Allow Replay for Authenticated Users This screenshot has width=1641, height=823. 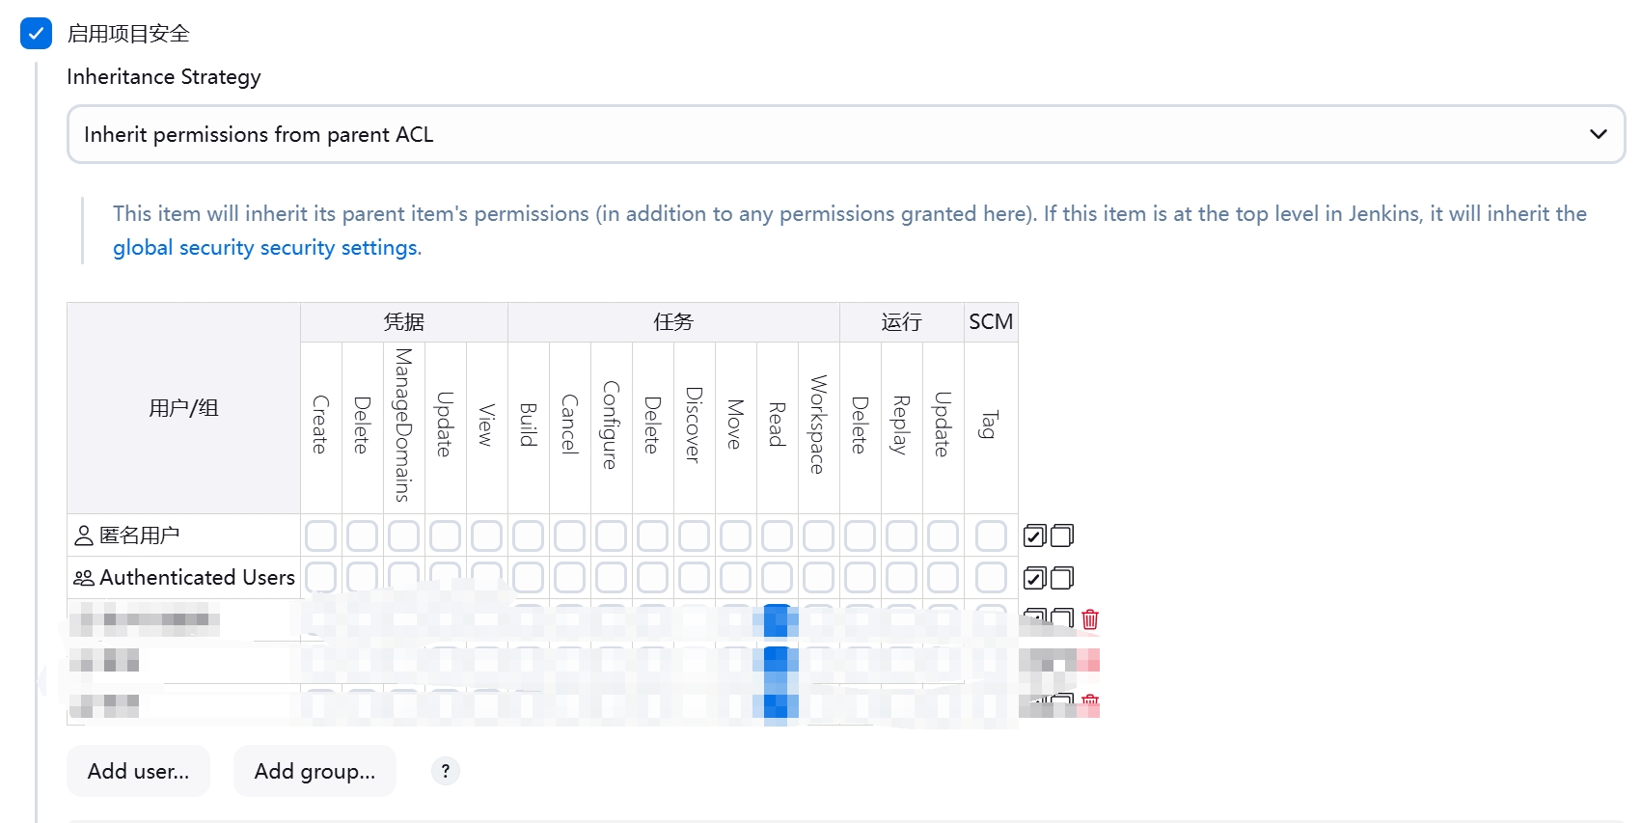(x=901, y=578)
